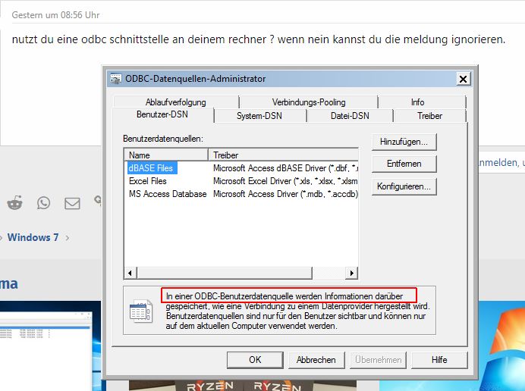The image size is (525, 391).
Task: Click the Hinzufügen... button
Action: 404,142
